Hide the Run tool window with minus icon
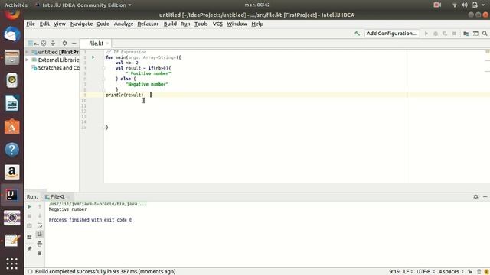Image resolution: width=490 pixels, height=275 pixels. tap(485, 197)
